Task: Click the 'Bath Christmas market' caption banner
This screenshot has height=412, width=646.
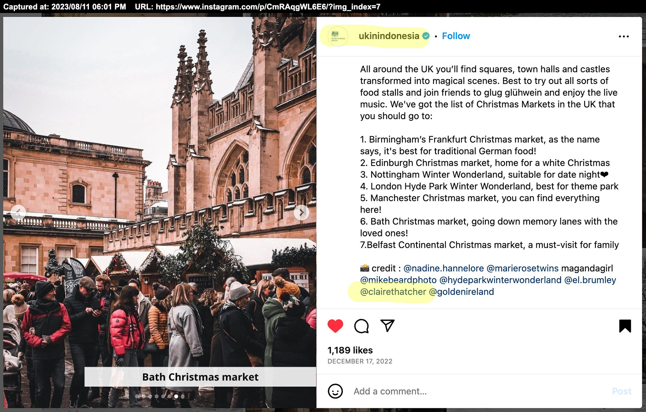Action: [200, 377]
